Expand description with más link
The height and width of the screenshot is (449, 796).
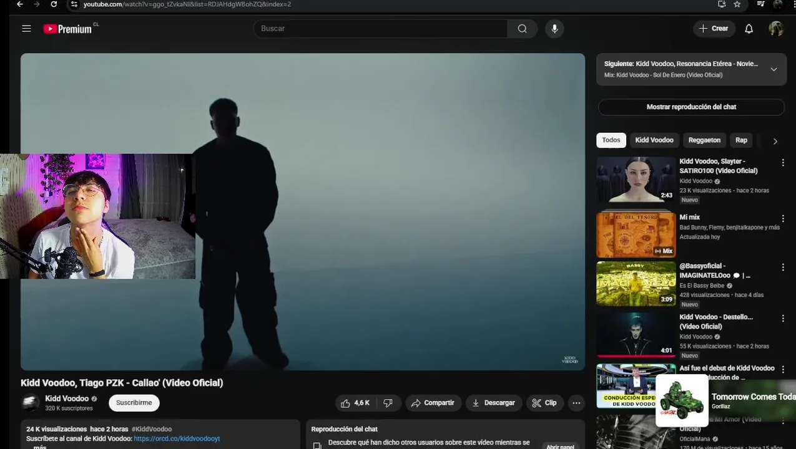coord(39,447)
